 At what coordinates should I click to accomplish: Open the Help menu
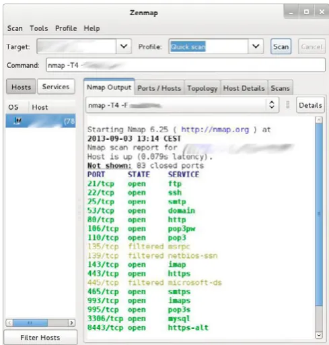(92, 28)
